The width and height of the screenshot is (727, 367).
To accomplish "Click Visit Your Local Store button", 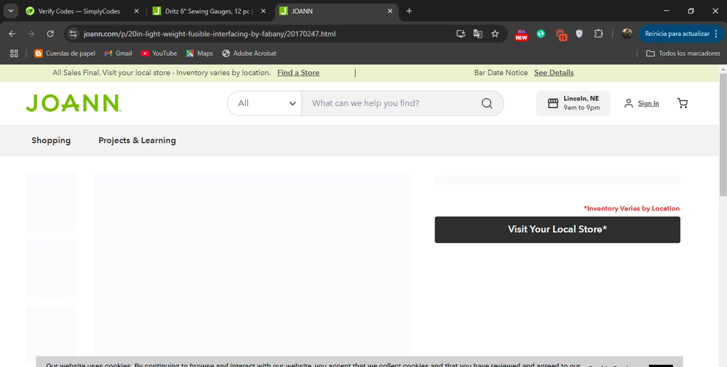I will [557, 230].
